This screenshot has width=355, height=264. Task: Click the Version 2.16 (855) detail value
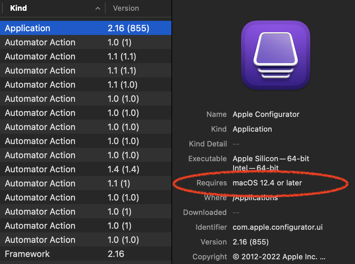pyautogui.click(x=251, y=242)
